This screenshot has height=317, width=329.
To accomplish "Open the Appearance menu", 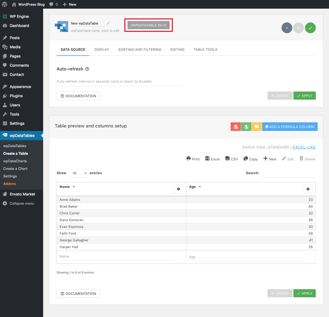I will click(22, 87).
